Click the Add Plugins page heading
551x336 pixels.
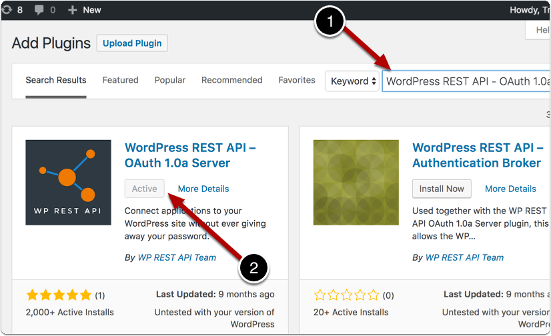tap(51, 43)
